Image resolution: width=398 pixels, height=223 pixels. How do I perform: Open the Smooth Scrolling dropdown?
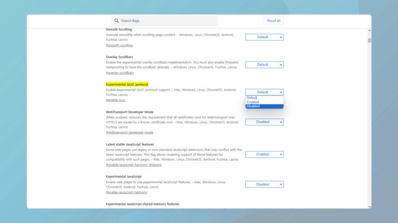coord(264,37)
